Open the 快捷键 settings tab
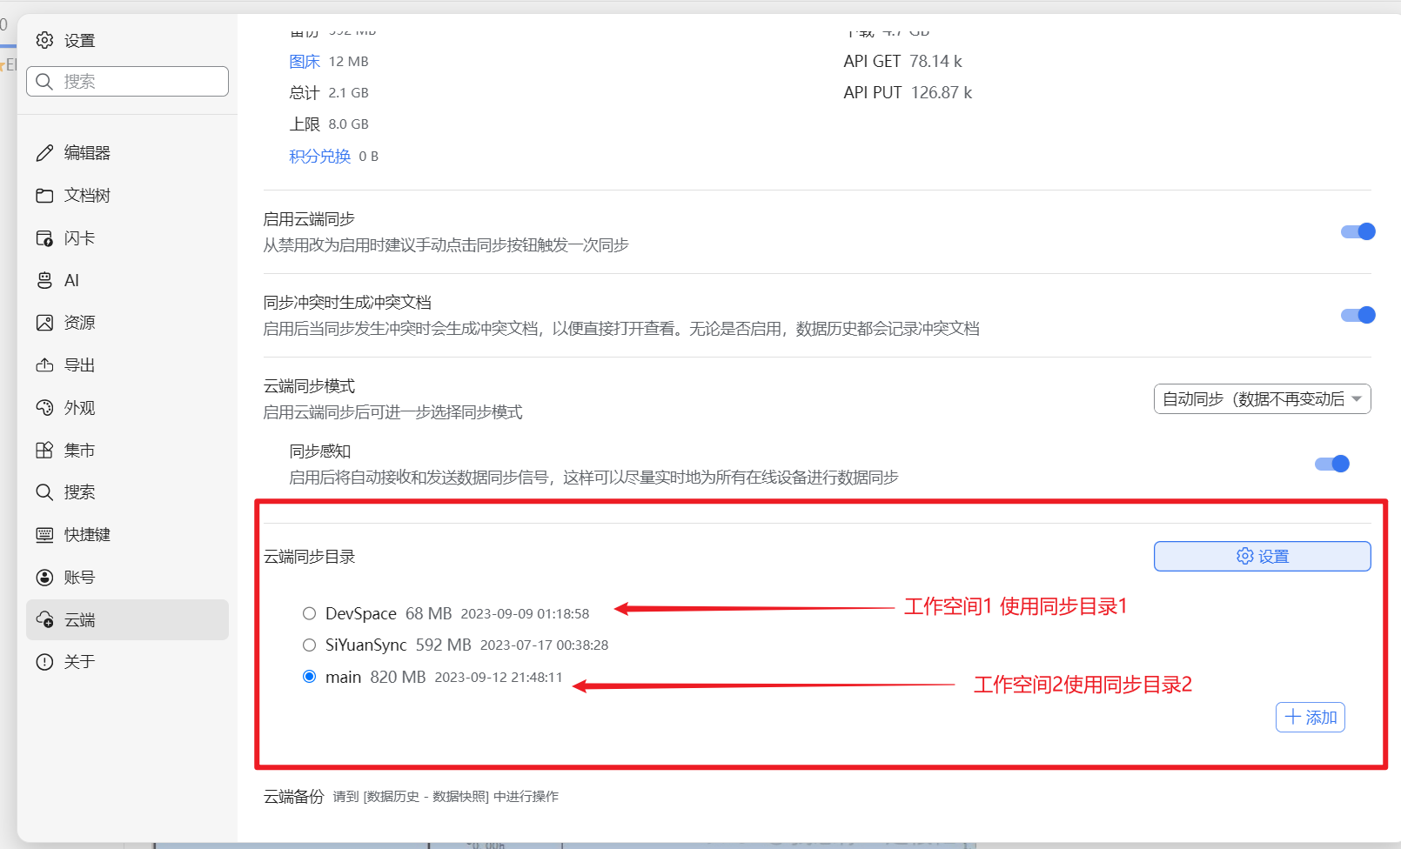The height and width of the screenshot is (849, 1401). pyautogui.click(x=127, y=535)
